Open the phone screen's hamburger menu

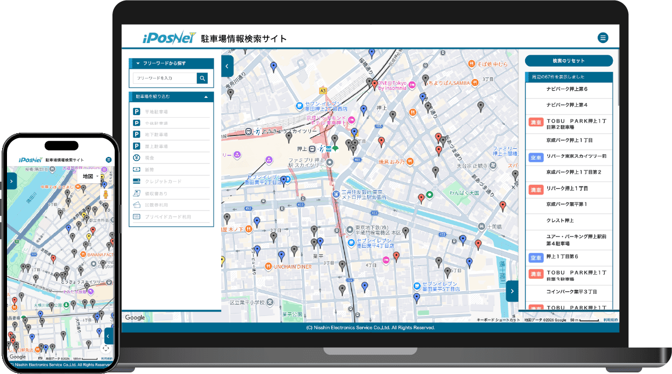coord(109,160)
